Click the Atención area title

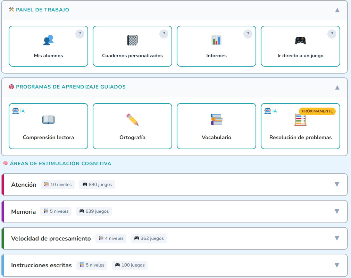click(24, 184)
